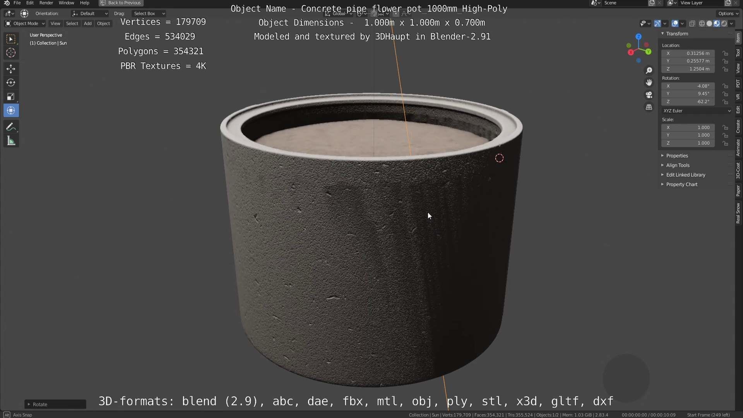Screen dimensions: 743x418
Task: Open the Edit menu
Action: click(x=30, y=3)
